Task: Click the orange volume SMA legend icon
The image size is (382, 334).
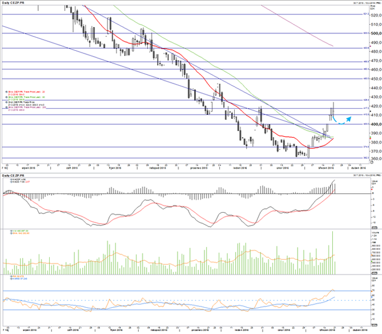Action: (11, 233)
